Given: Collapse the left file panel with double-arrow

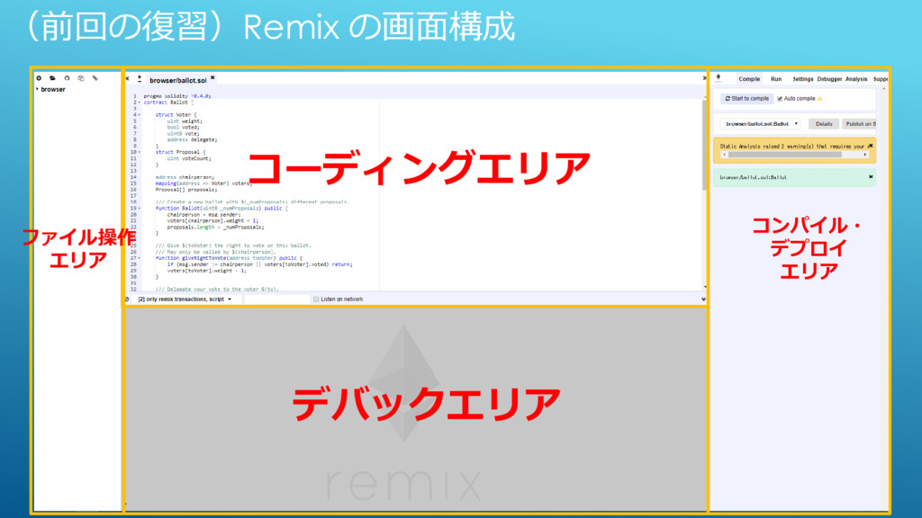Looking at the screenshot, I should point(128,78).
